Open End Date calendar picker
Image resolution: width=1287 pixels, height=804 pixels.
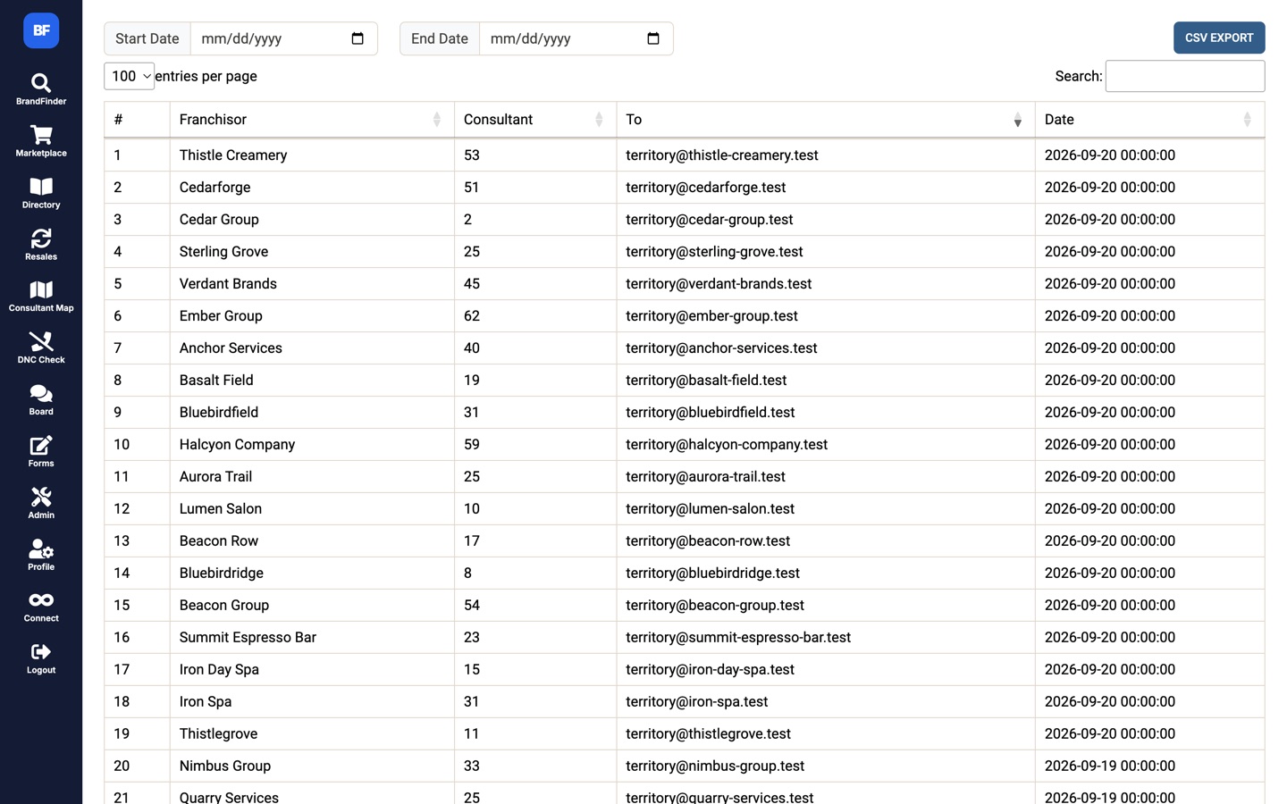pos(653,38)
